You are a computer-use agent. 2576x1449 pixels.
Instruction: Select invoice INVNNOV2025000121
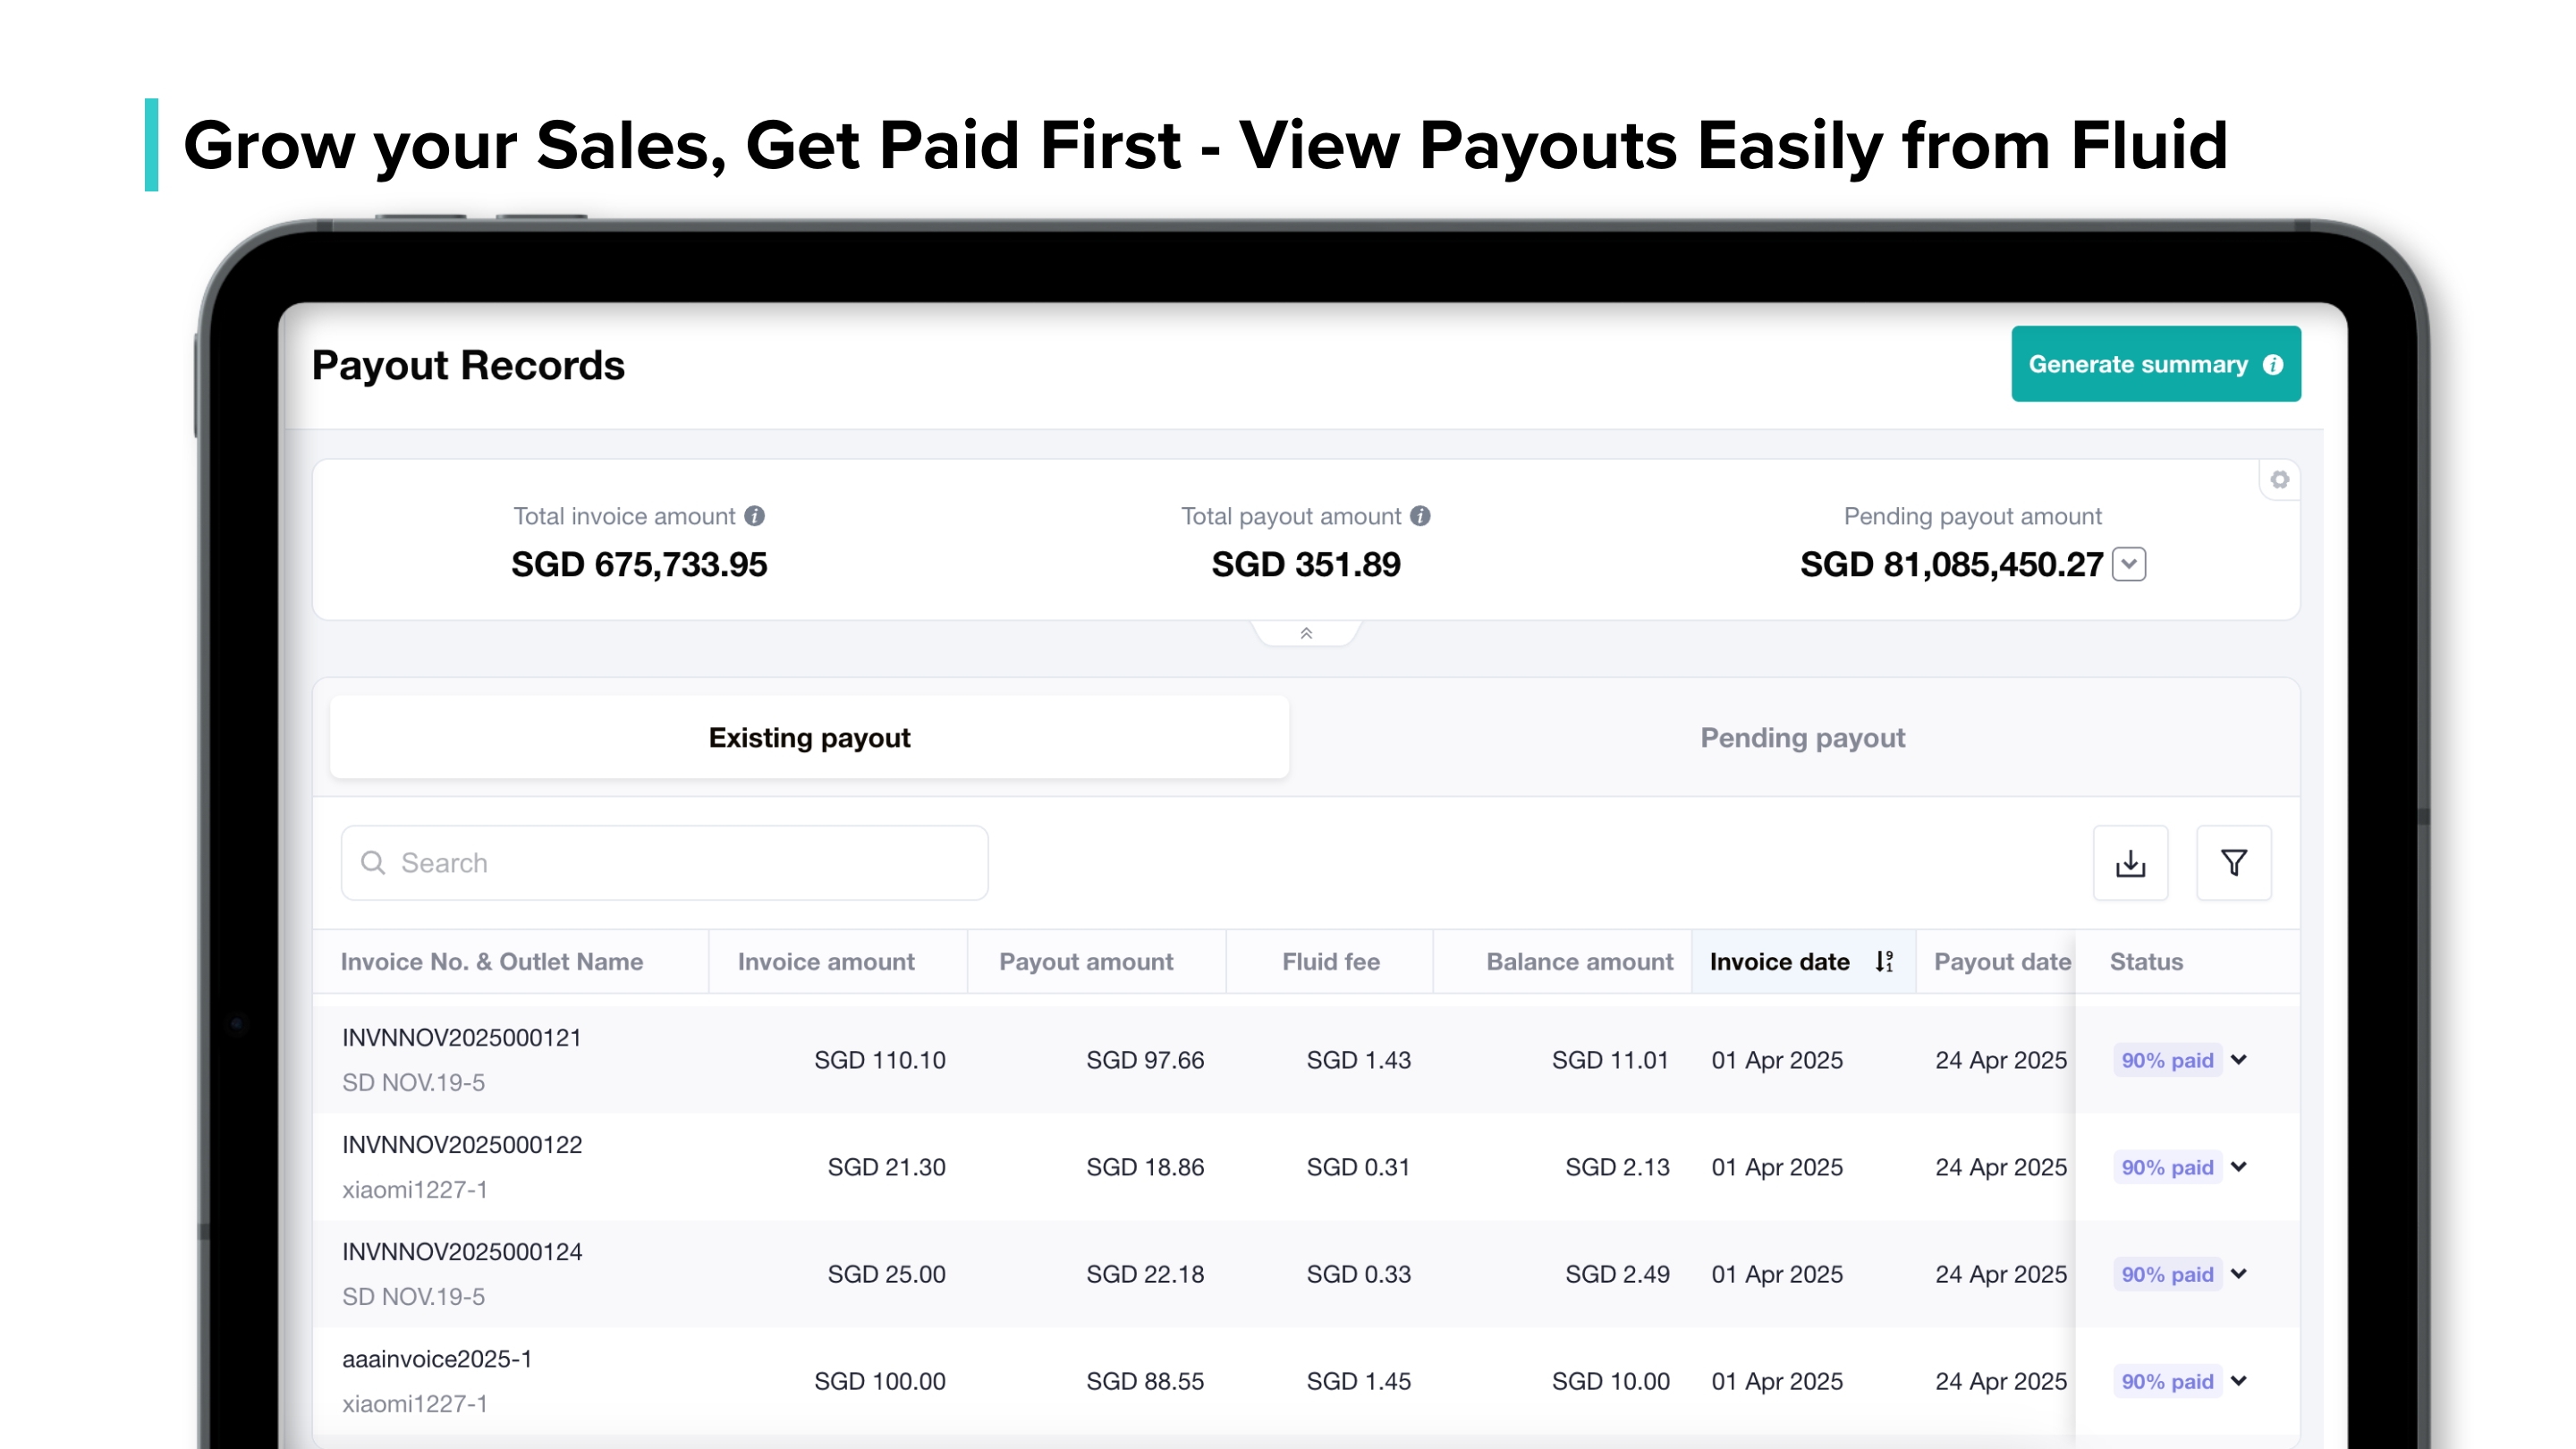462,1038
